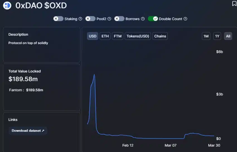The image size is (237, 152).
Task: Click the 0xDAO protocol logo icon
Action: pos(7,6)
